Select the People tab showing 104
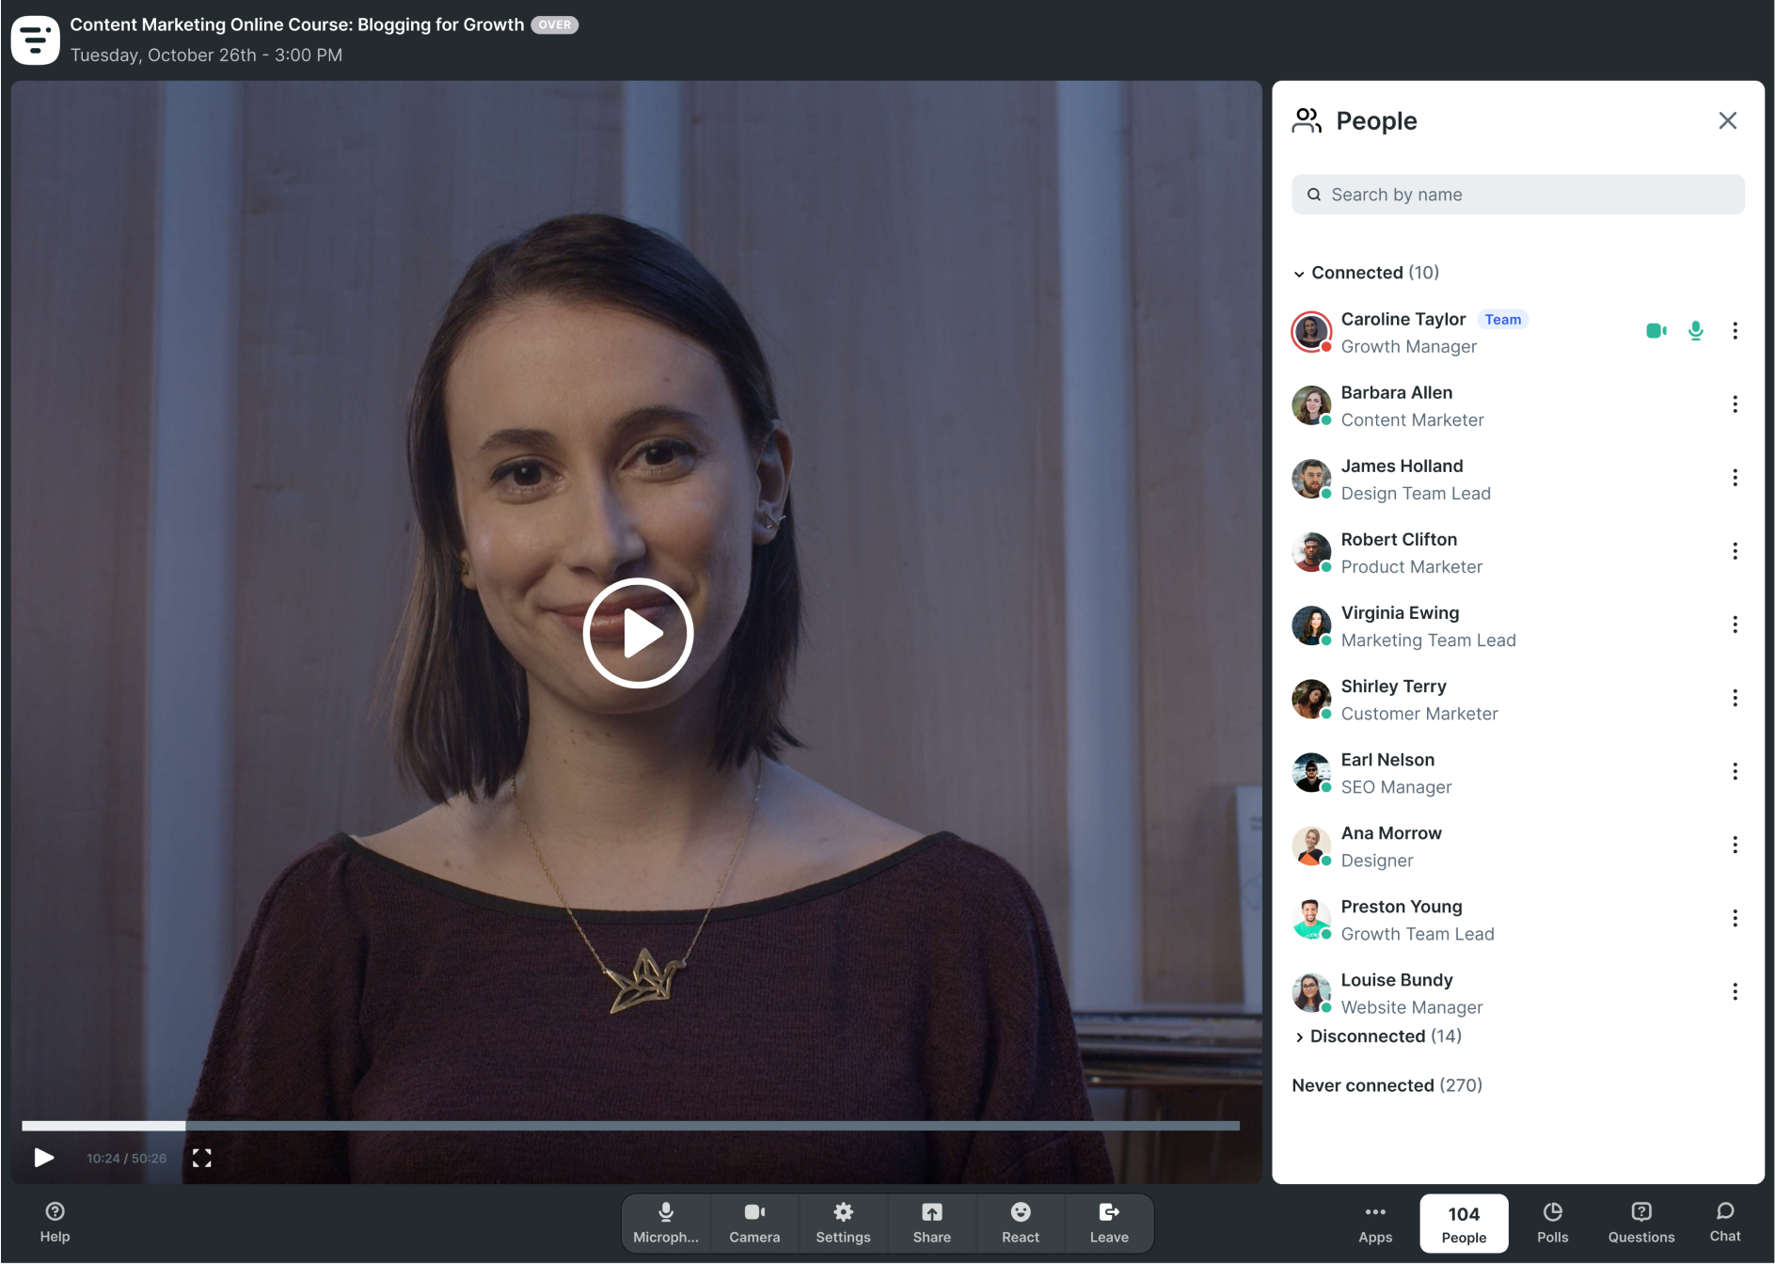1775x1264 pixels. pos(1464,1224)
